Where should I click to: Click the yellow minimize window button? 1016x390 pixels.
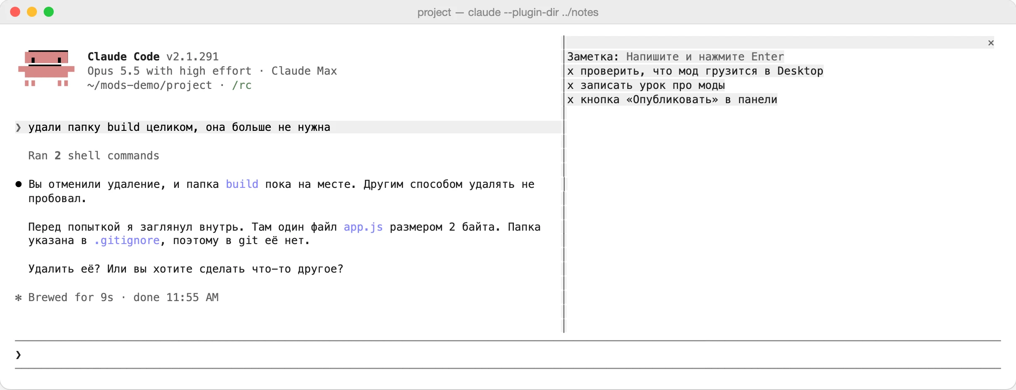[32, 12]
